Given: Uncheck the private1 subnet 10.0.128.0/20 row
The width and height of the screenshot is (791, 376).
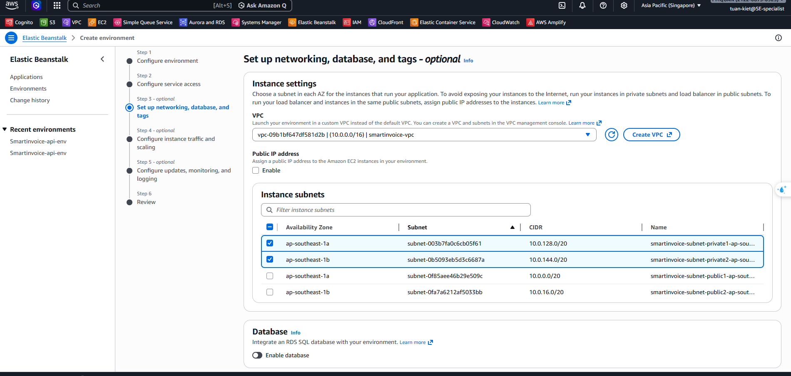Looking at the screenshot, I should (270, 243).
